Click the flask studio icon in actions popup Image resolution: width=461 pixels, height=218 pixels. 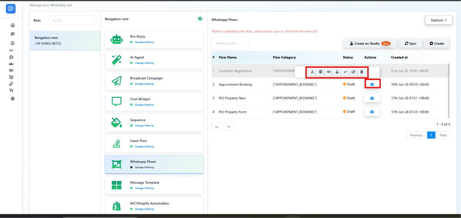pyautogui.click(x=337, y=72)
